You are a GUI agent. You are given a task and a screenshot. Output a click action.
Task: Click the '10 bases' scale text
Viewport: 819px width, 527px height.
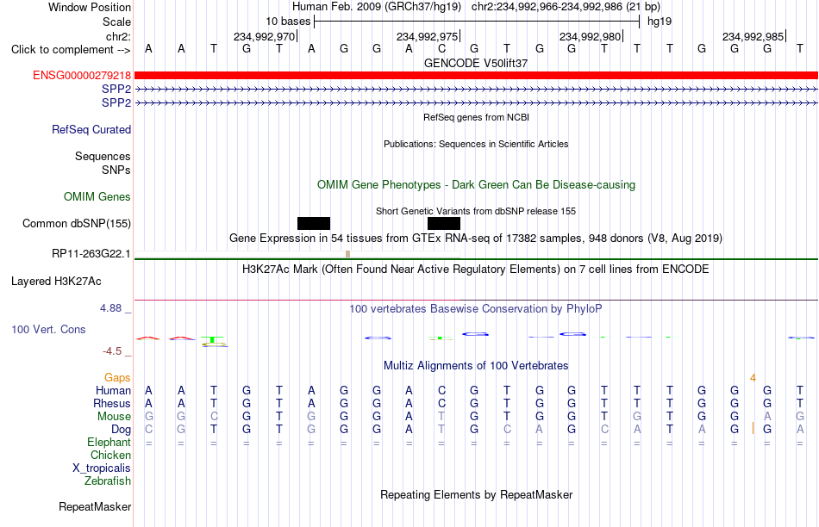(288, 22)
